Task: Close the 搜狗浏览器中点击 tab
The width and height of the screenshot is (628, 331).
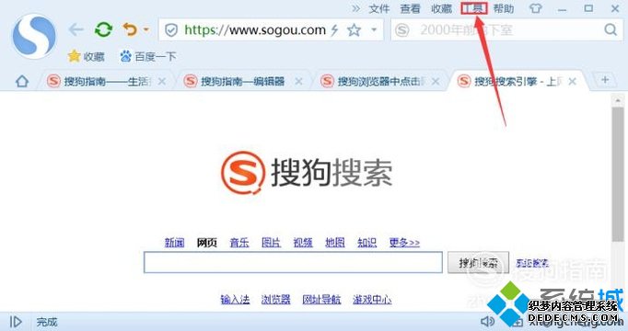Action: tap(436, 82)
